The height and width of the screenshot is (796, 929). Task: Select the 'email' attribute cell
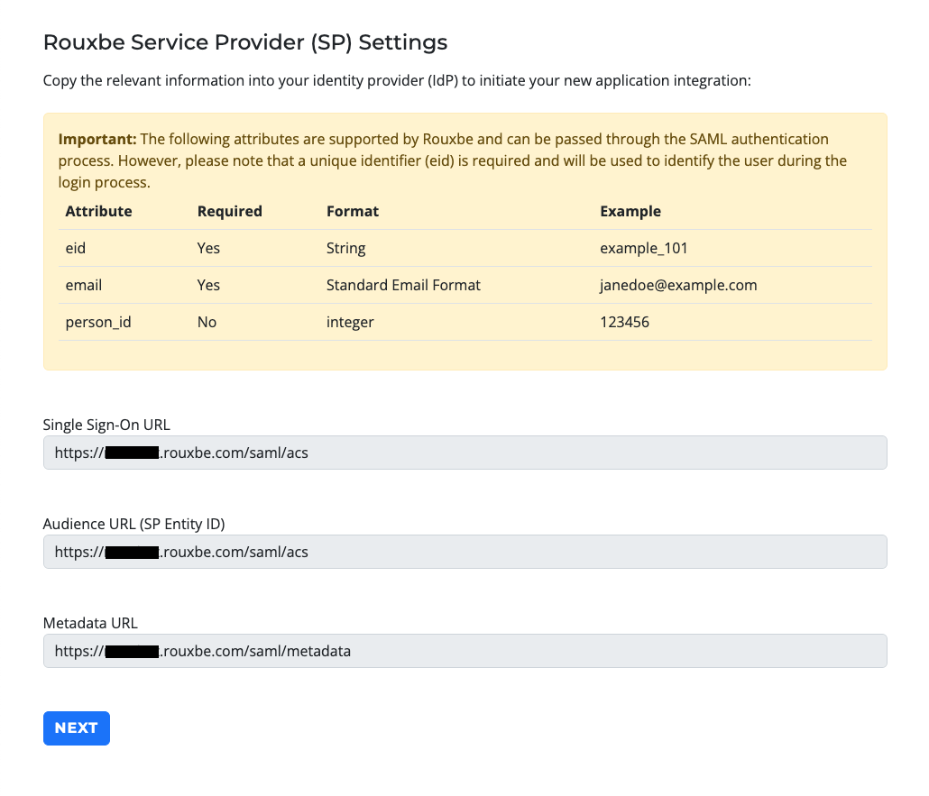tap(84, 286)
